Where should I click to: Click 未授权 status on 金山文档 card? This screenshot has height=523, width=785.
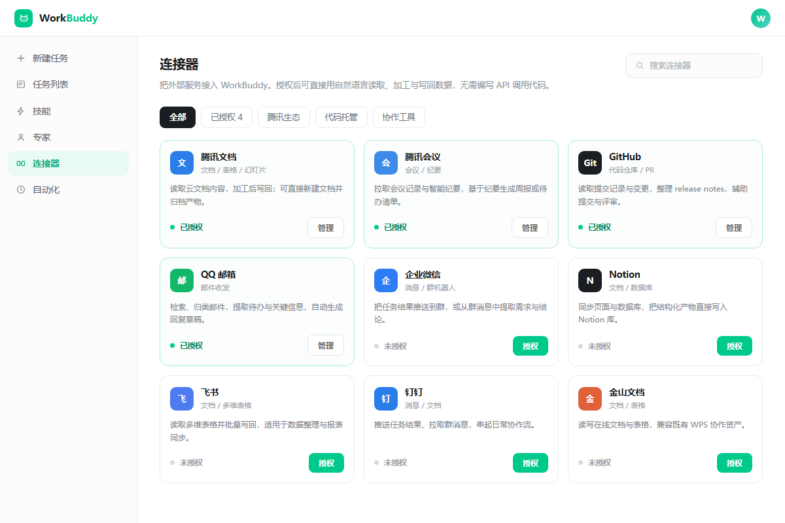point(595,464)
